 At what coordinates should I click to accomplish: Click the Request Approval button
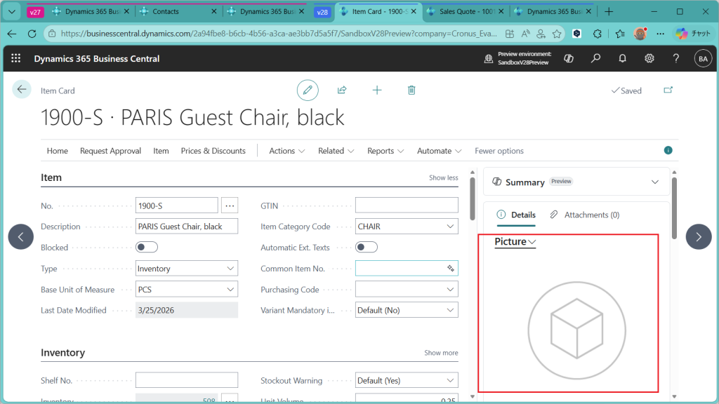(x=110, y=151)
